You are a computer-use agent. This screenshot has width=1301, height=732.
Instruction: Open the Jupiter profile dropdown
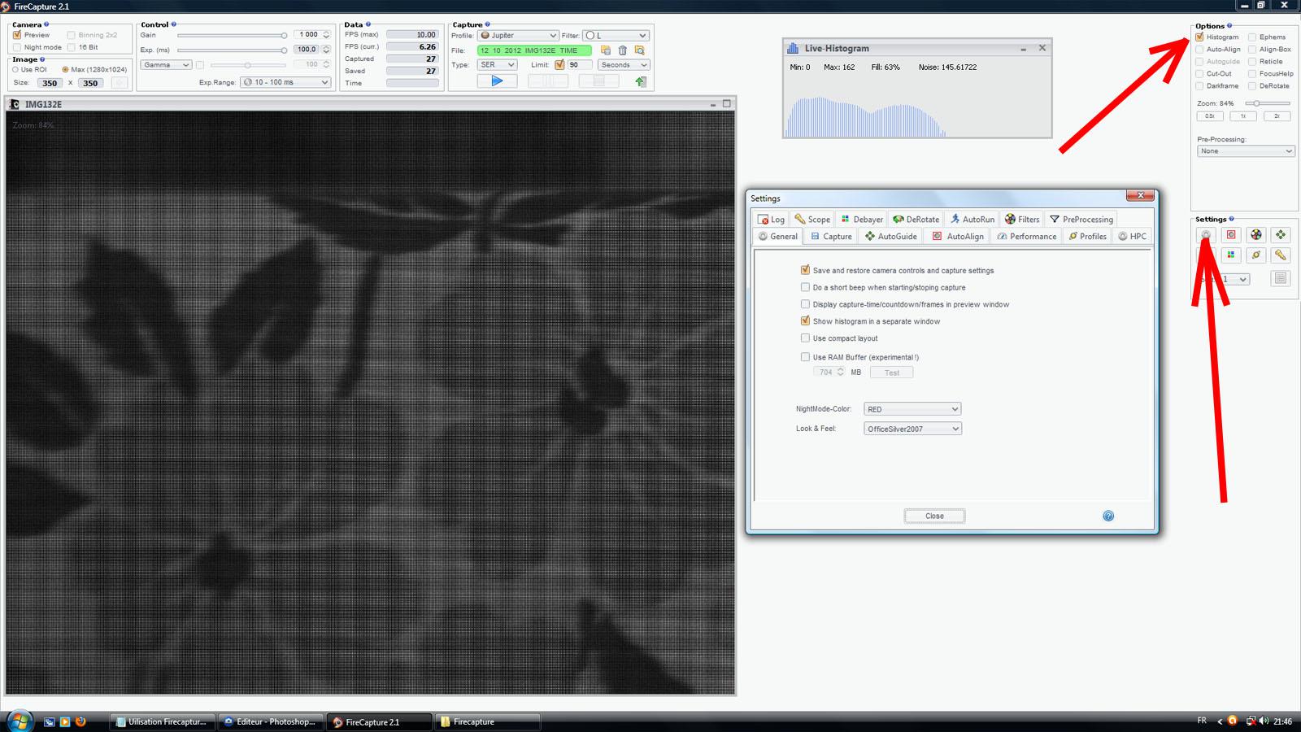click(518, 36)
